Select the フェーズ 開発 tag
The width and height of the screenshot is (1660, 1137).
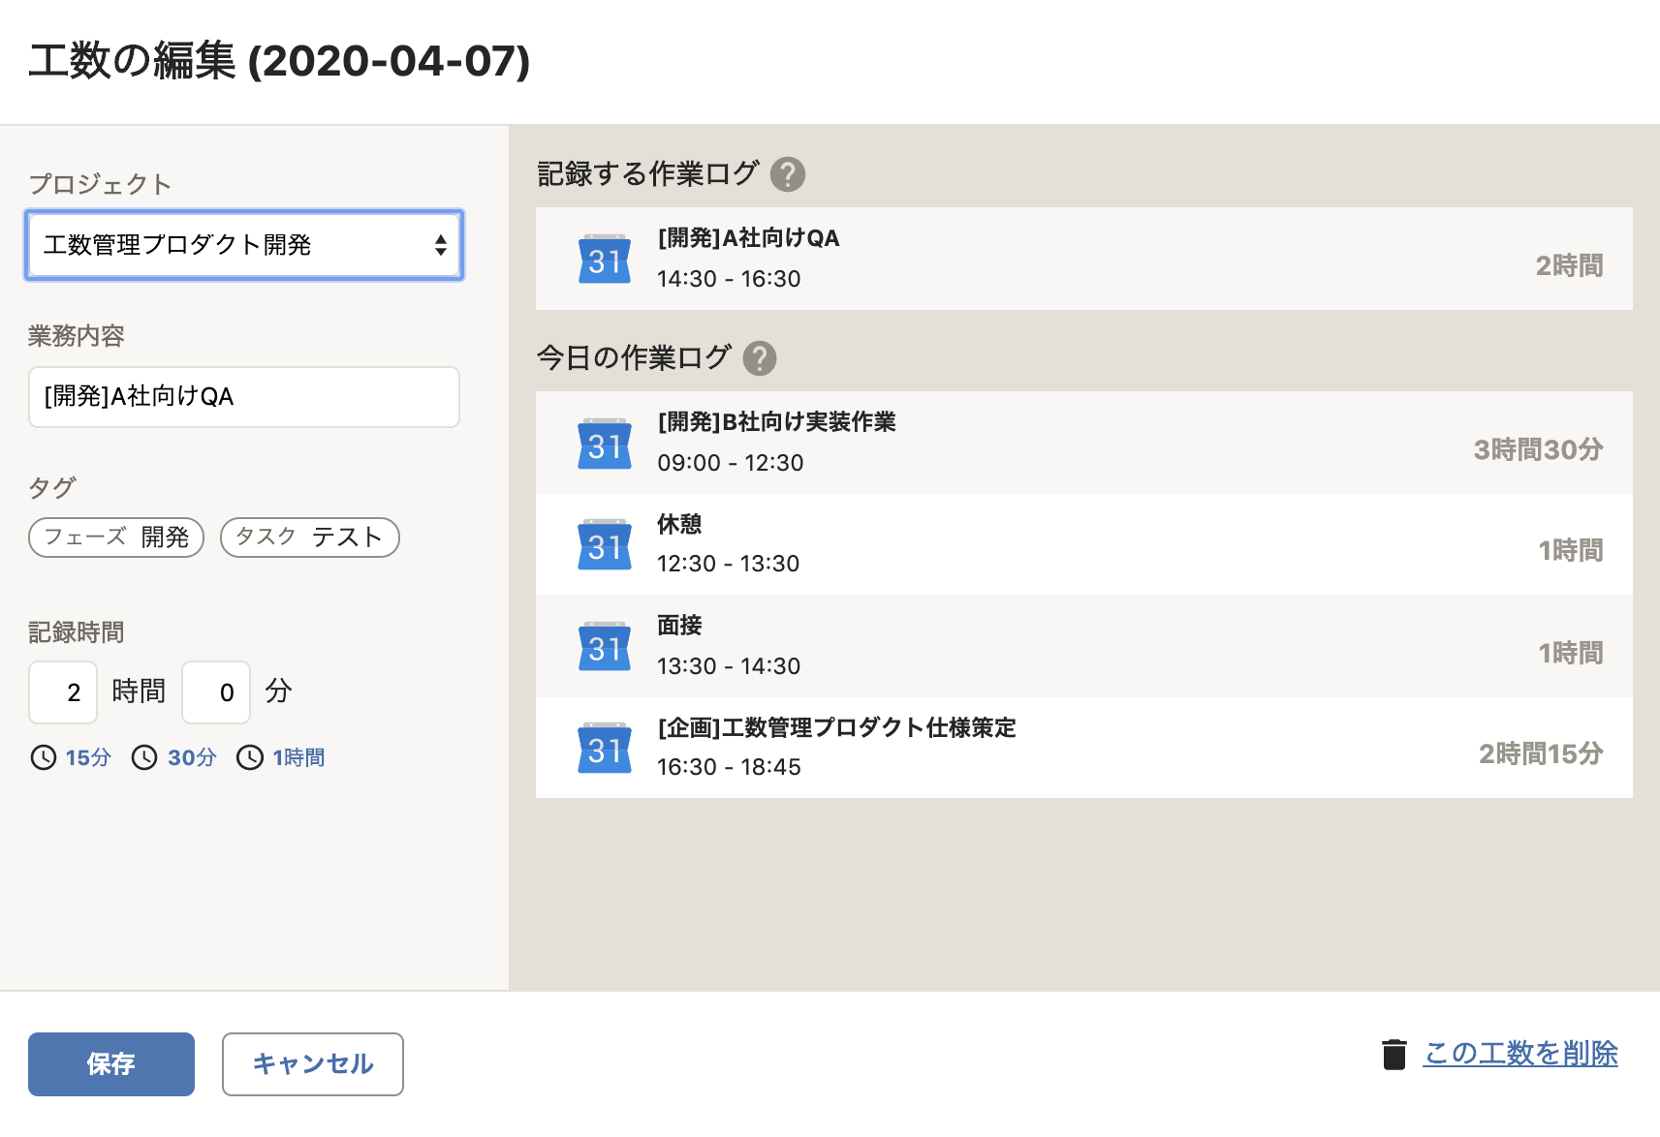coord(115,538)
